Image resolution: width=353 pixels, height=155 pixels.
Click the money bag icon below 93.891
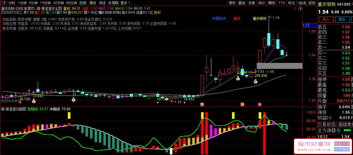(238, 78)
